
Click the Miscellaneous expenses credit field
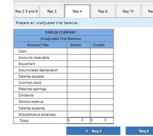[102, 114]
